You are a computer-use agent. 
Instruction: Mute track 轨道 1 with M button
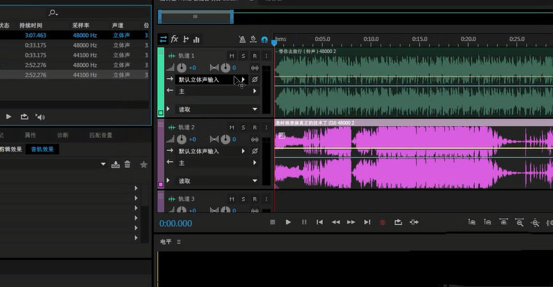(x=232, y=56)
